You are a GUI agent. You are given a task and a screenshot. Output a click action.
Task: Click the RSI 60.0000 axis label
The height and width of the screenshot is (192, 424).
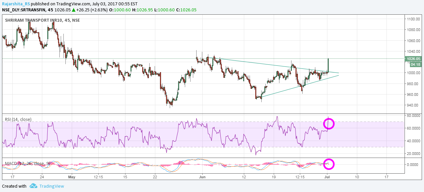(413, 128)
